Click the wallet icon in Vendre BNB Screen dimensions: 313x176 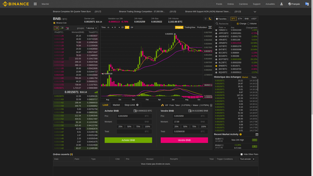[190, 111]
